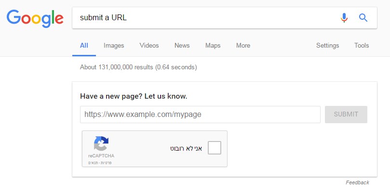
Task: Click the URL field with example.com placeholder
Action: (x=200, y=115)
